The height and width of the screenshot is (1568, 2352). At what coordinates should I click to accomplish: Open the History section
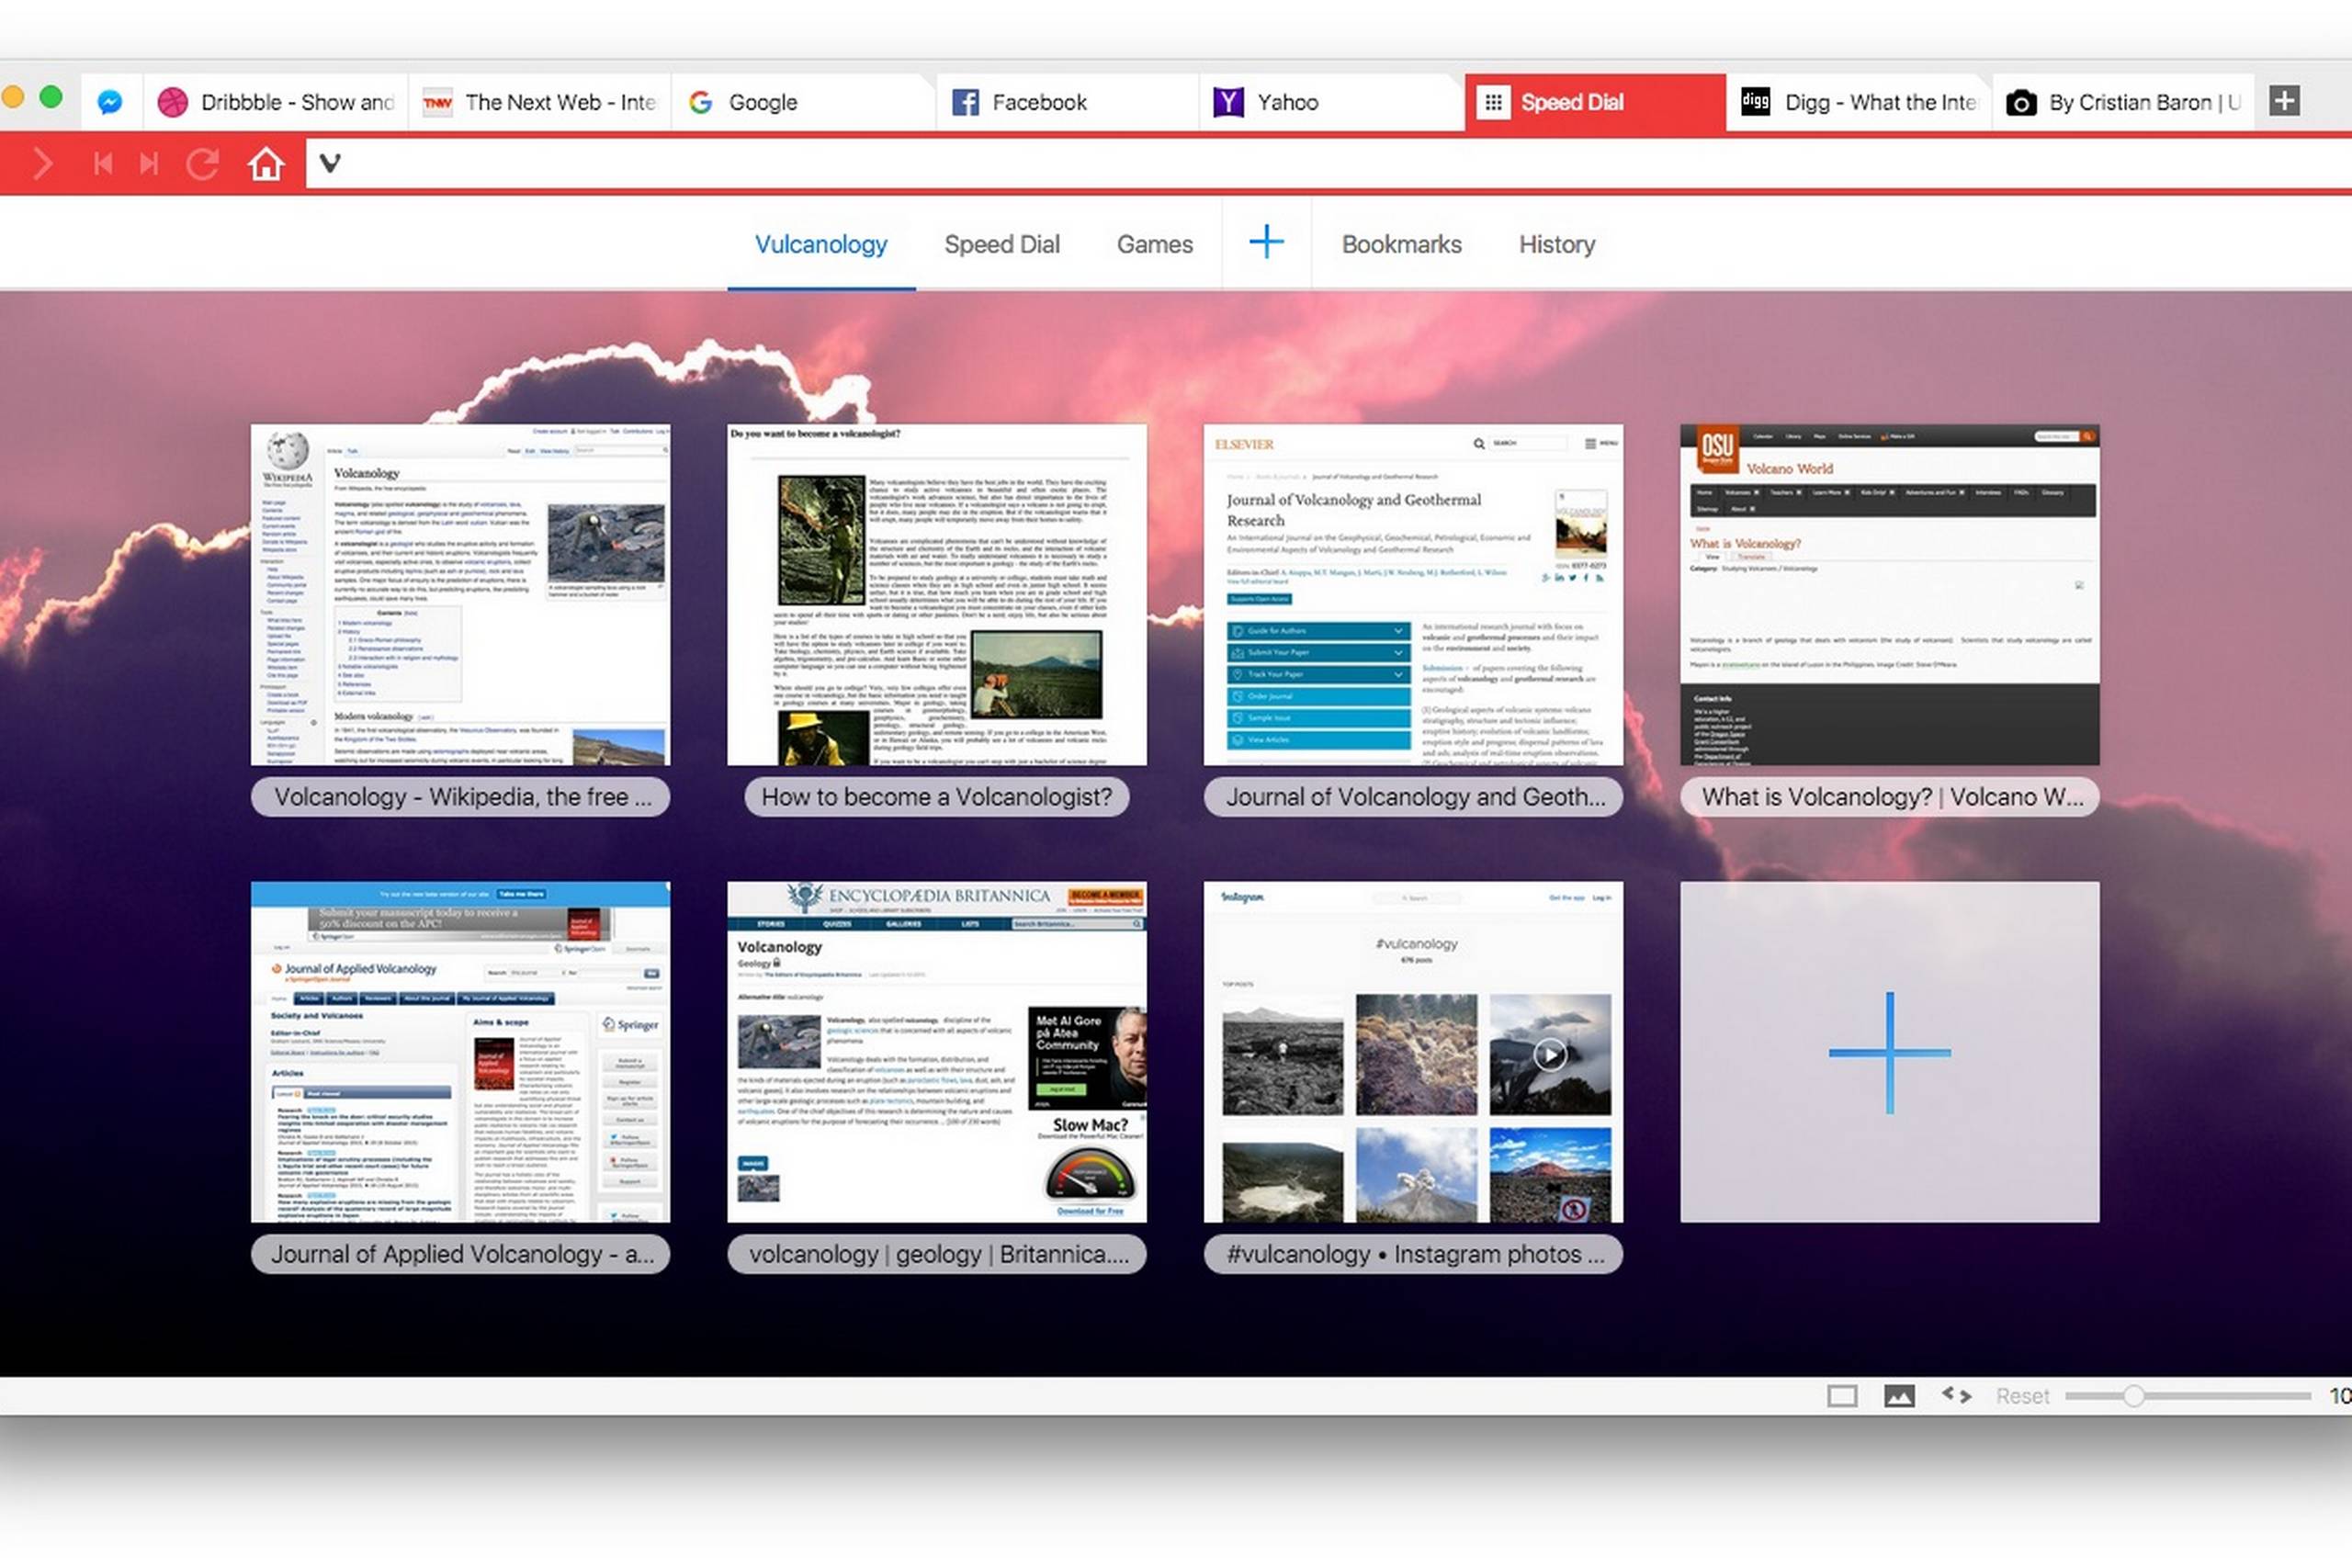click(x=1556, y=244)
